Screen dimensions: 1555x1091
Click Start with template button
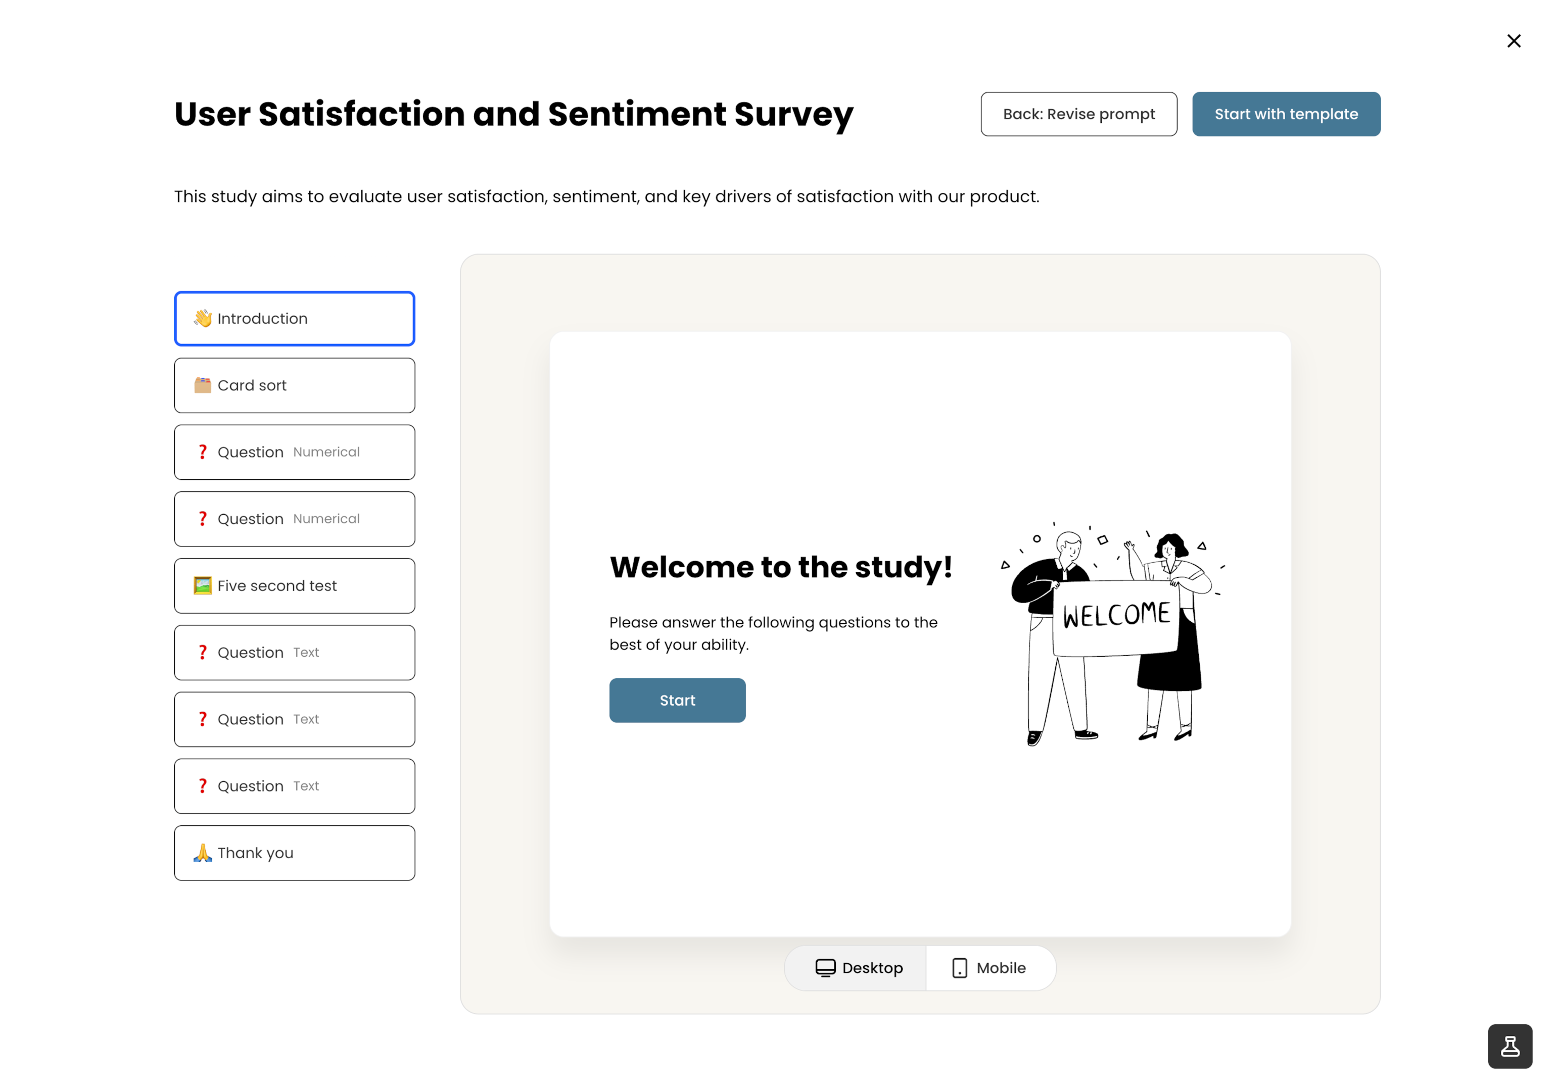click(x=1287, y=113)
